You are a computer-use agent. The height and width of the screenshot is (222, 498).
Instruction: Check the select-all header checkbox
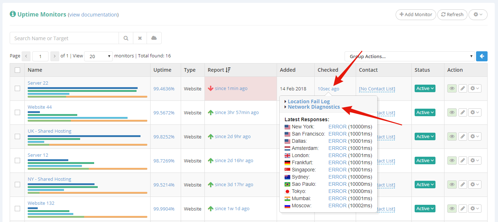click(x=17, y=70)
